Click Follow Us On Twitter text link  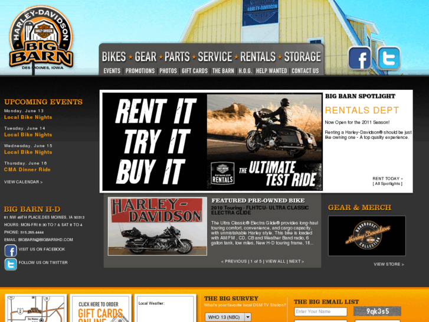(43, 262)
